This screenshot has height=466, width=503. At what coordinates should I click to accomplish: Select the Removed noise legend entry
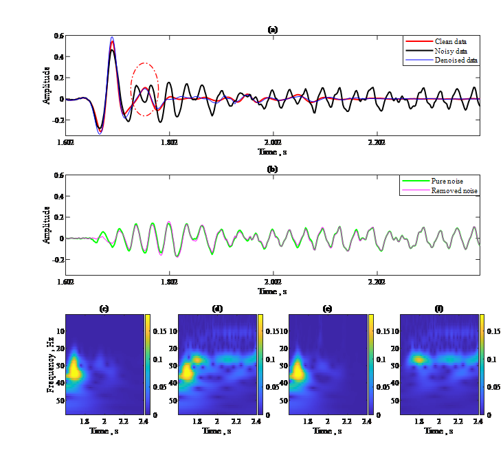[454, 190]
